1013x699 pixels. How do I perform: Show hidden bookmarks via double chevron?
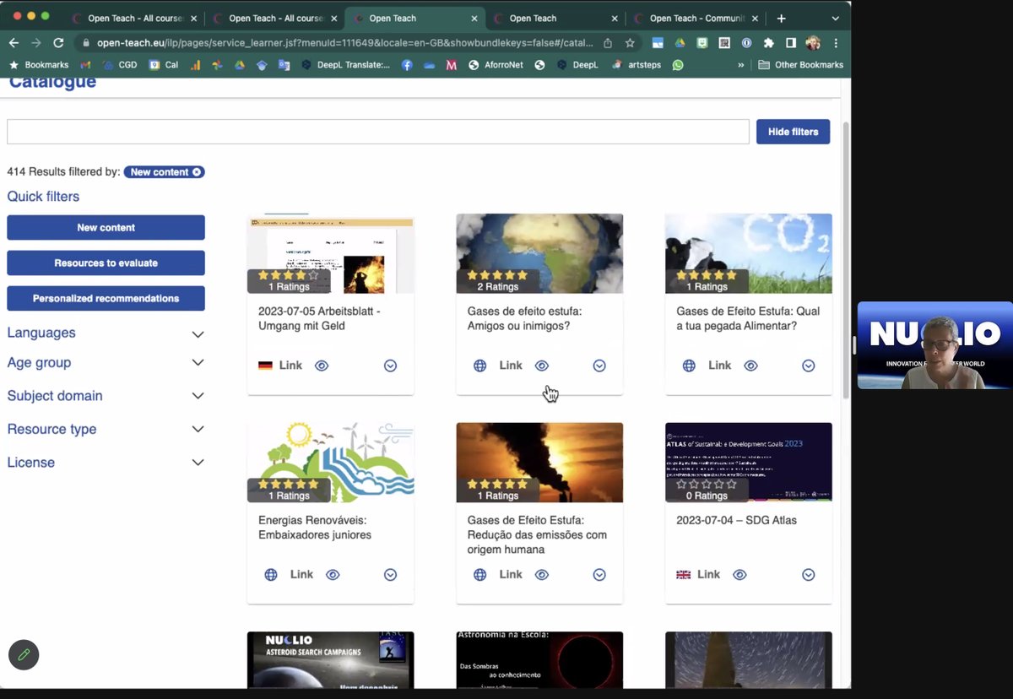tap(741, 65)
